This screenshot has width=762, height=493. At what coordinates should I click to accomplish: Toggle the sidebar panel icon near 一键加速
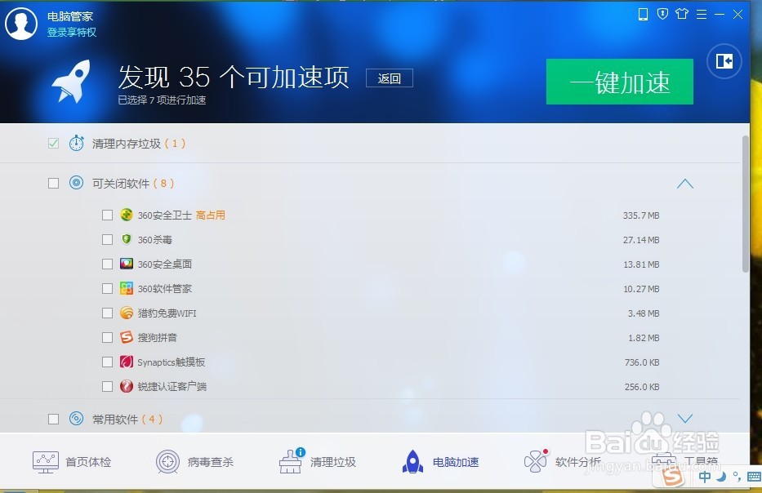coord(724,61)
